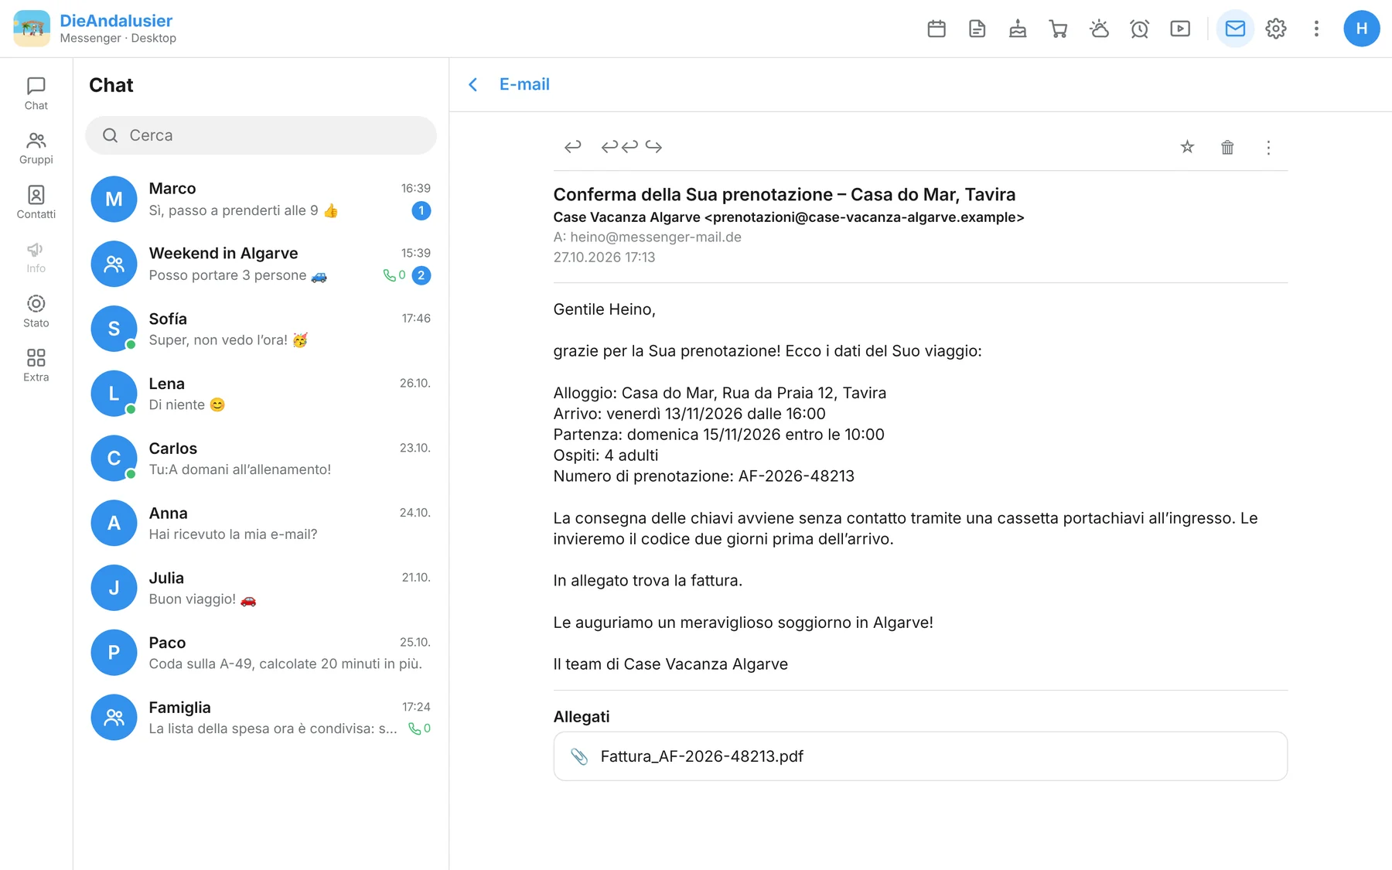This screenshot has width=1392, height=870.
Task: Open chat with Paco
Action: coord(261,653)
